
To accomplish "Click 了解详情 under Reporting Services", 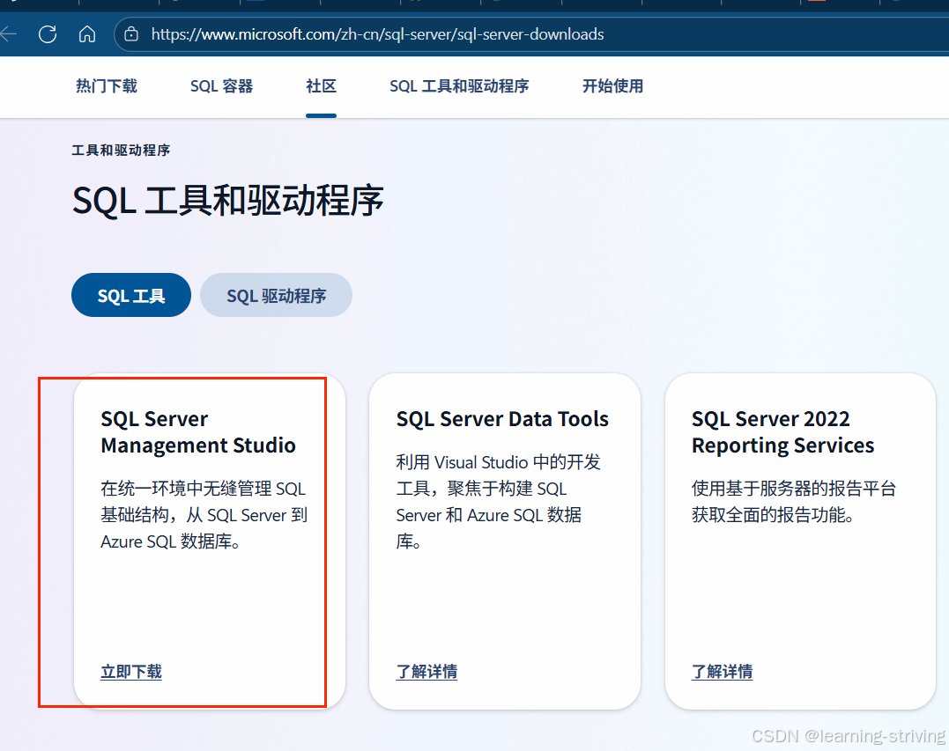I will (x=722, y=671).
